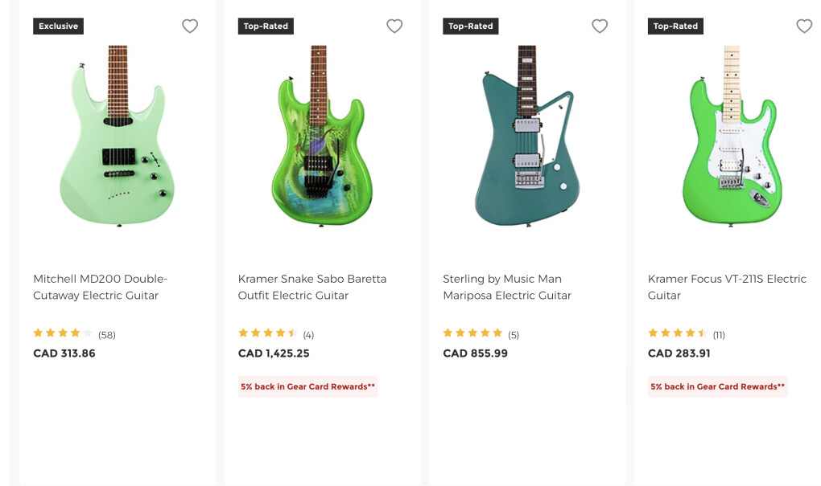The image size is (821, 486).
Task: Select the teal Mariposa guitar image
Action: (x=527, y=135)
